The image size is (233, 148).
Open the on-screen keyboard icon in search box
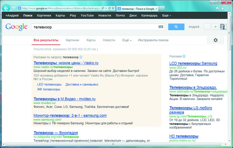(x=161, y=27)
